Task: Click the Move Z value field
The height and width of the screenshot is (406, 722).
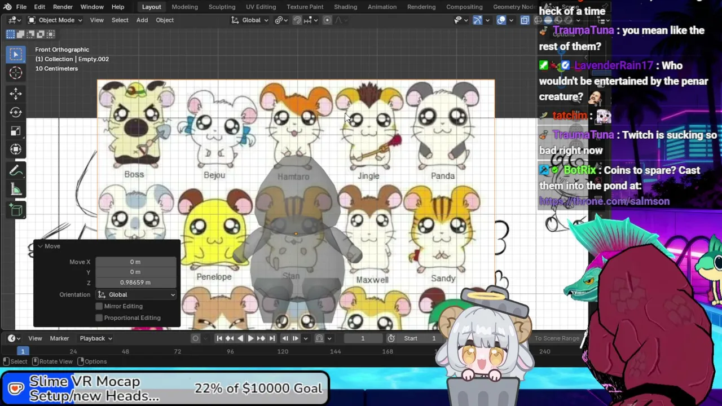Action: [135, 283]
